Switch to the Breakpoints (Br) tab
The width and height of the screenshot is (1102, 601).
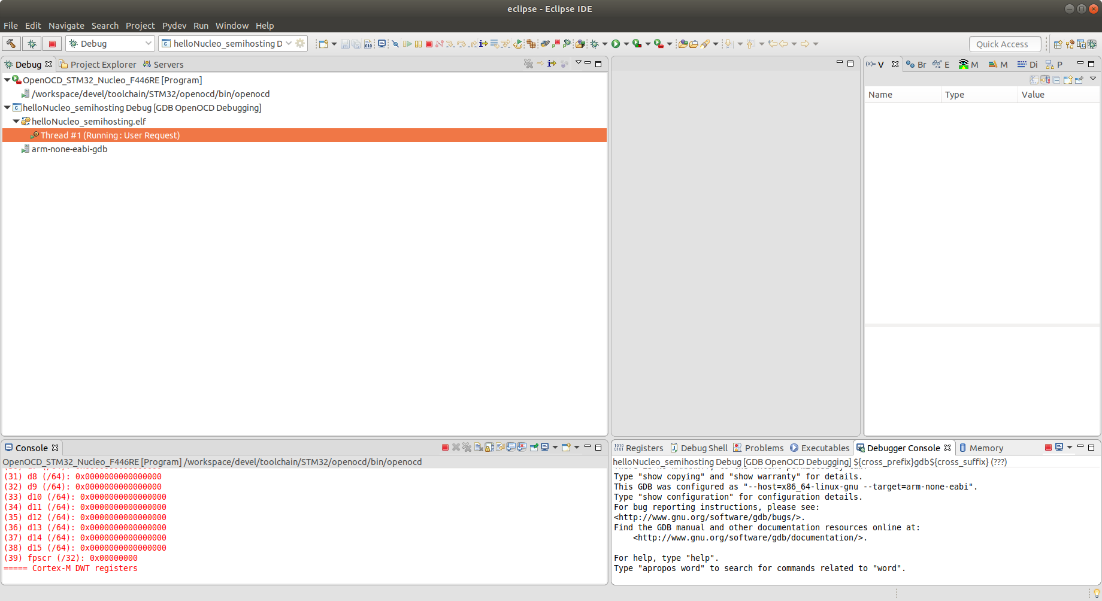tap(916, 64)
